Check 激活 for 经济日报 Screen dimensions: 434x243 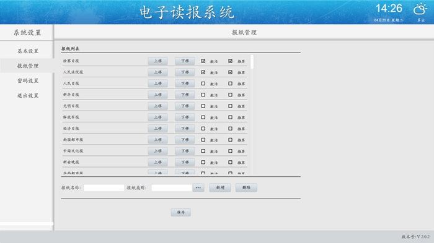[x=203, y=129]
